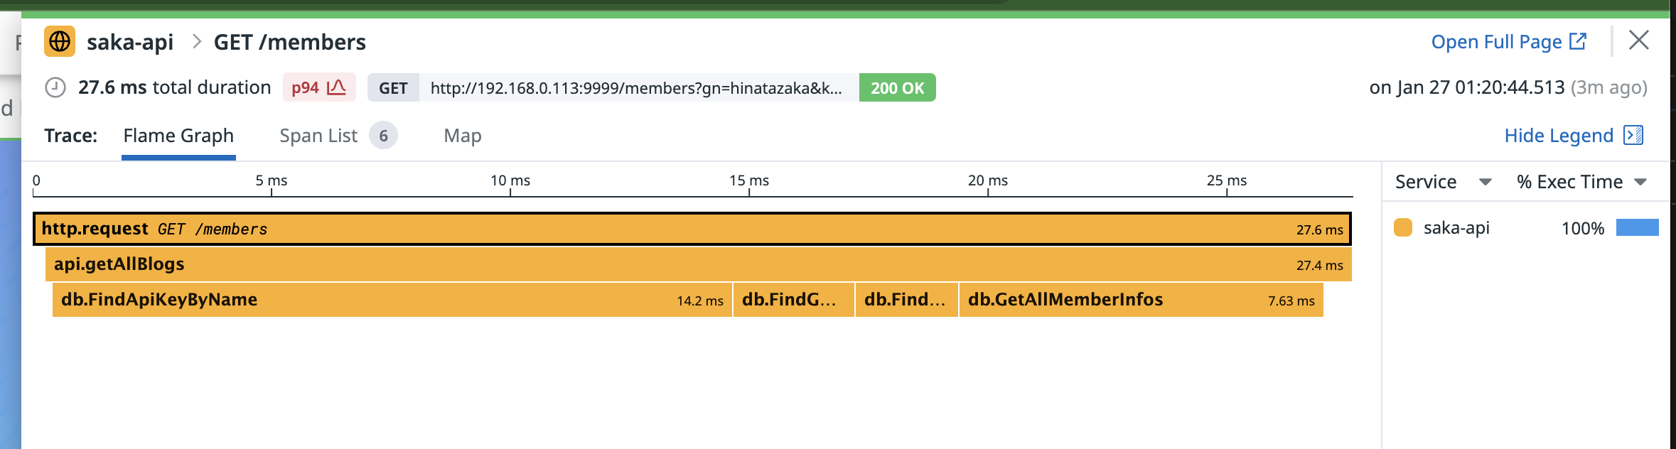Click the GET method badge
This screenshot has width=1676, height=449.
tap(393, 87)
